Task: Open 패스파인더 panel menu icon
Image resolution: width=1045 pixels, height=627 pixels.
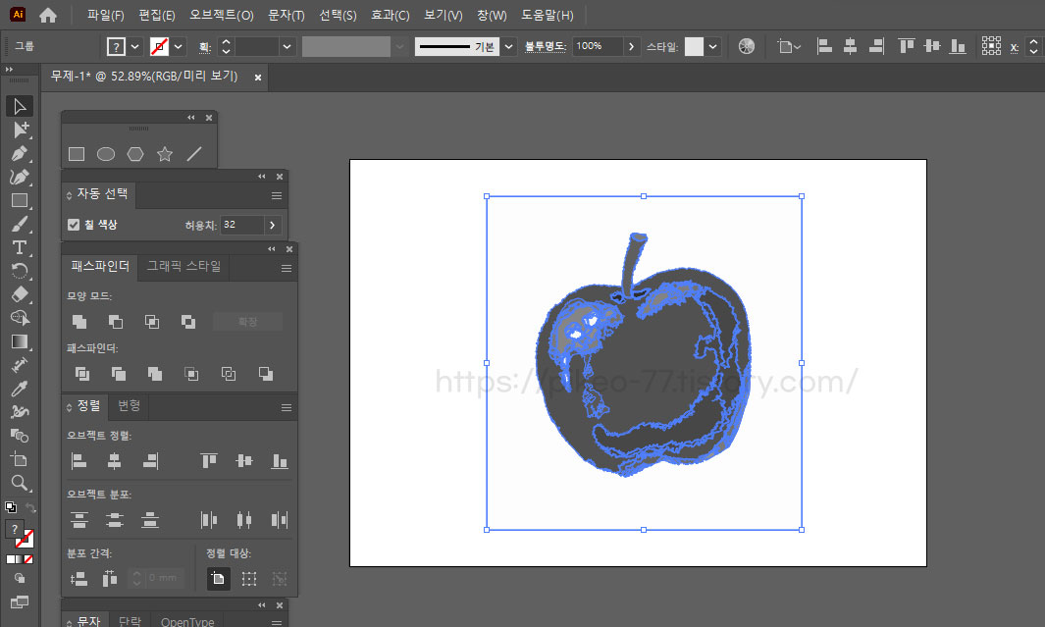Action: (286, 268)
